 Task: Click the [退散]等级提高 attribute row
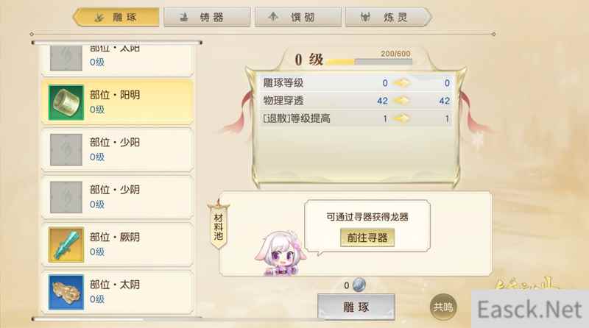[356, 118]
